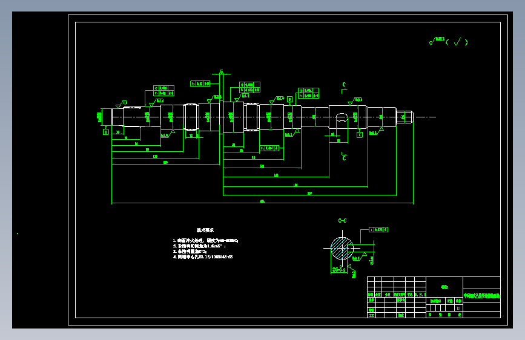Select the 1:1 scale cell in title block

(458, 308)
